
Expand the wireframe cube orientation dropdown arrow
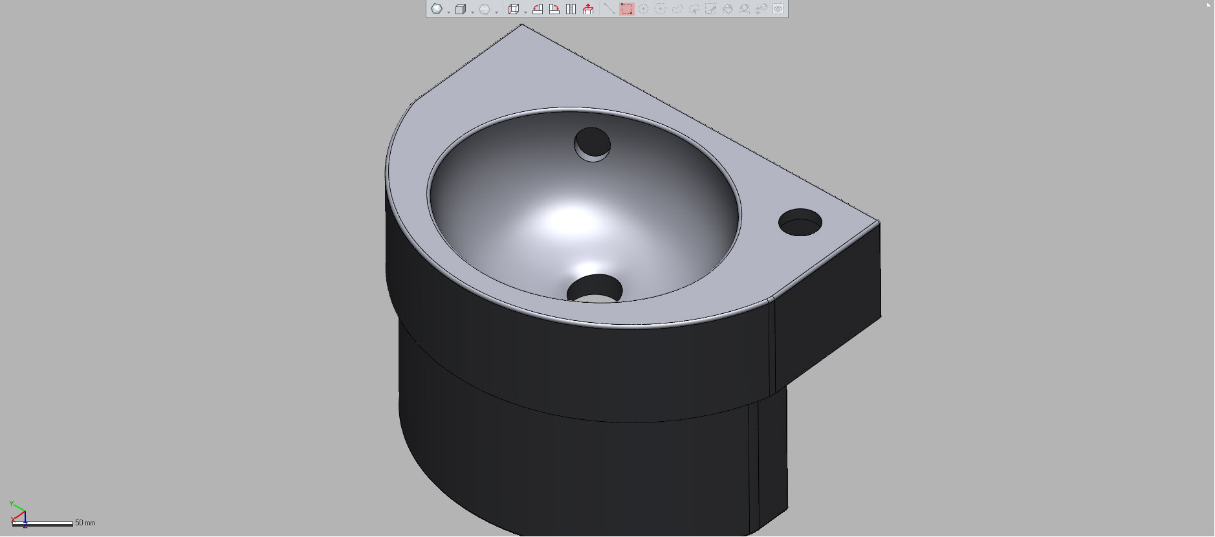(x=525, y=12)
